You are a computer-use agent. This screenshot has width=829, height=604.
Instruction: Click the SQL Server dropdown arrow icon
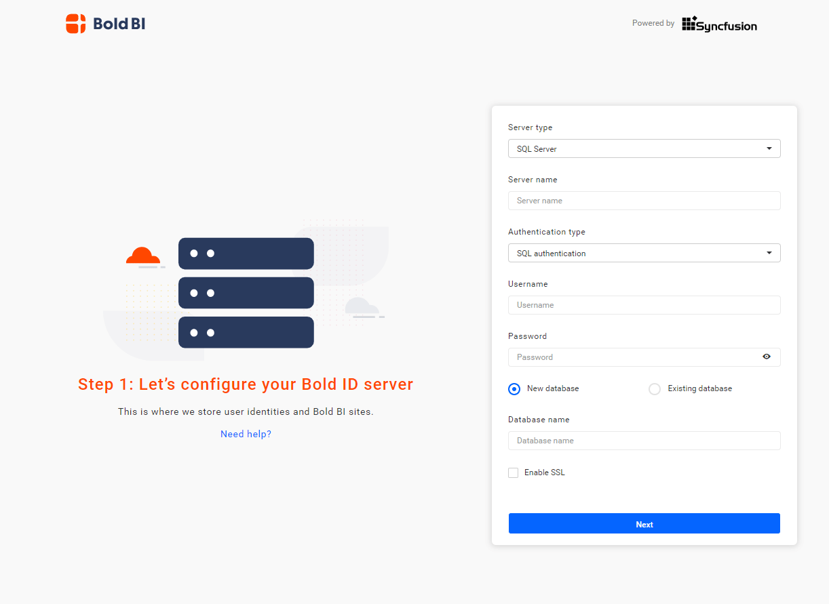point(769,148)
